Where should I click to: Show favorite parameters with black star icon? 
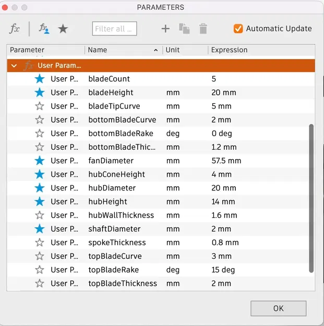point(63,29)
